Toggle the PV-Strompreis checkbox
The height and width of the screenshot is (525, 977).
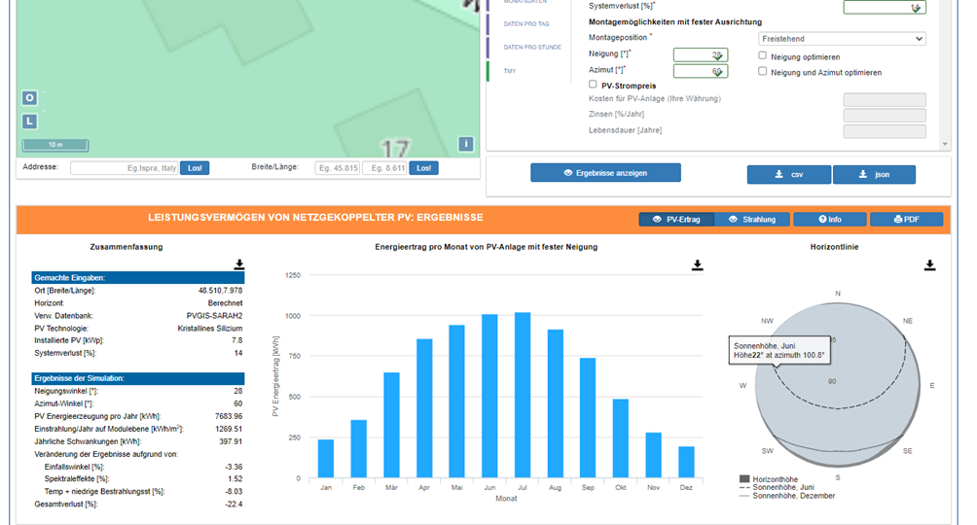click(x=594, y=86)
